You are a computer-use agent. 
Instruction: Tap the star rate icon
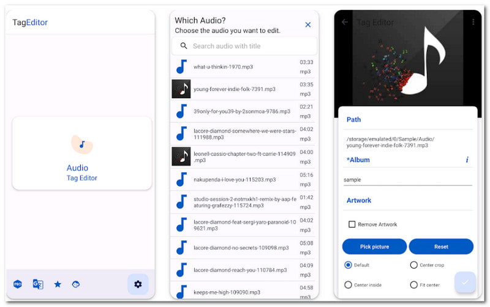(x=58, y=284)
